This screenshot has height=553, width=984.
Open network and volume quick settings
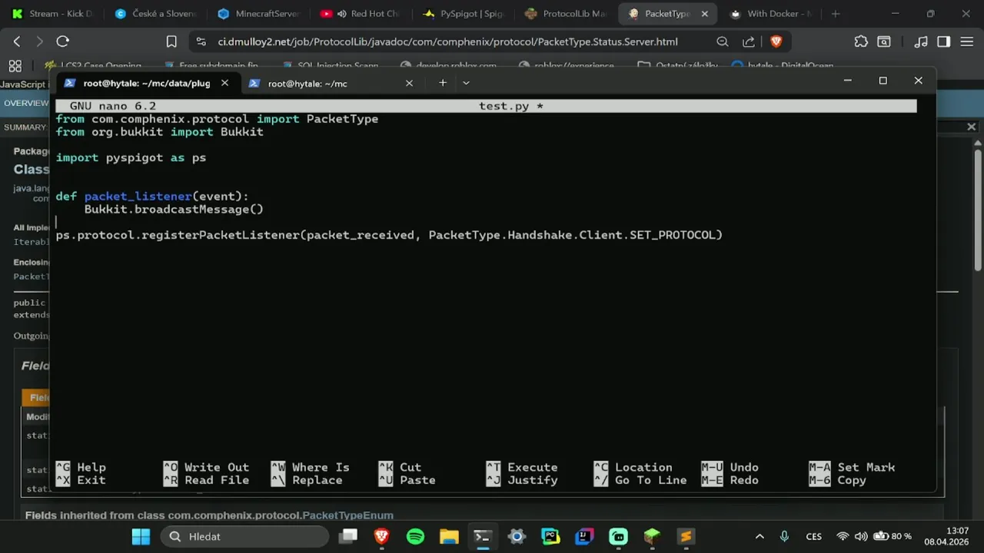click(873, 536)
